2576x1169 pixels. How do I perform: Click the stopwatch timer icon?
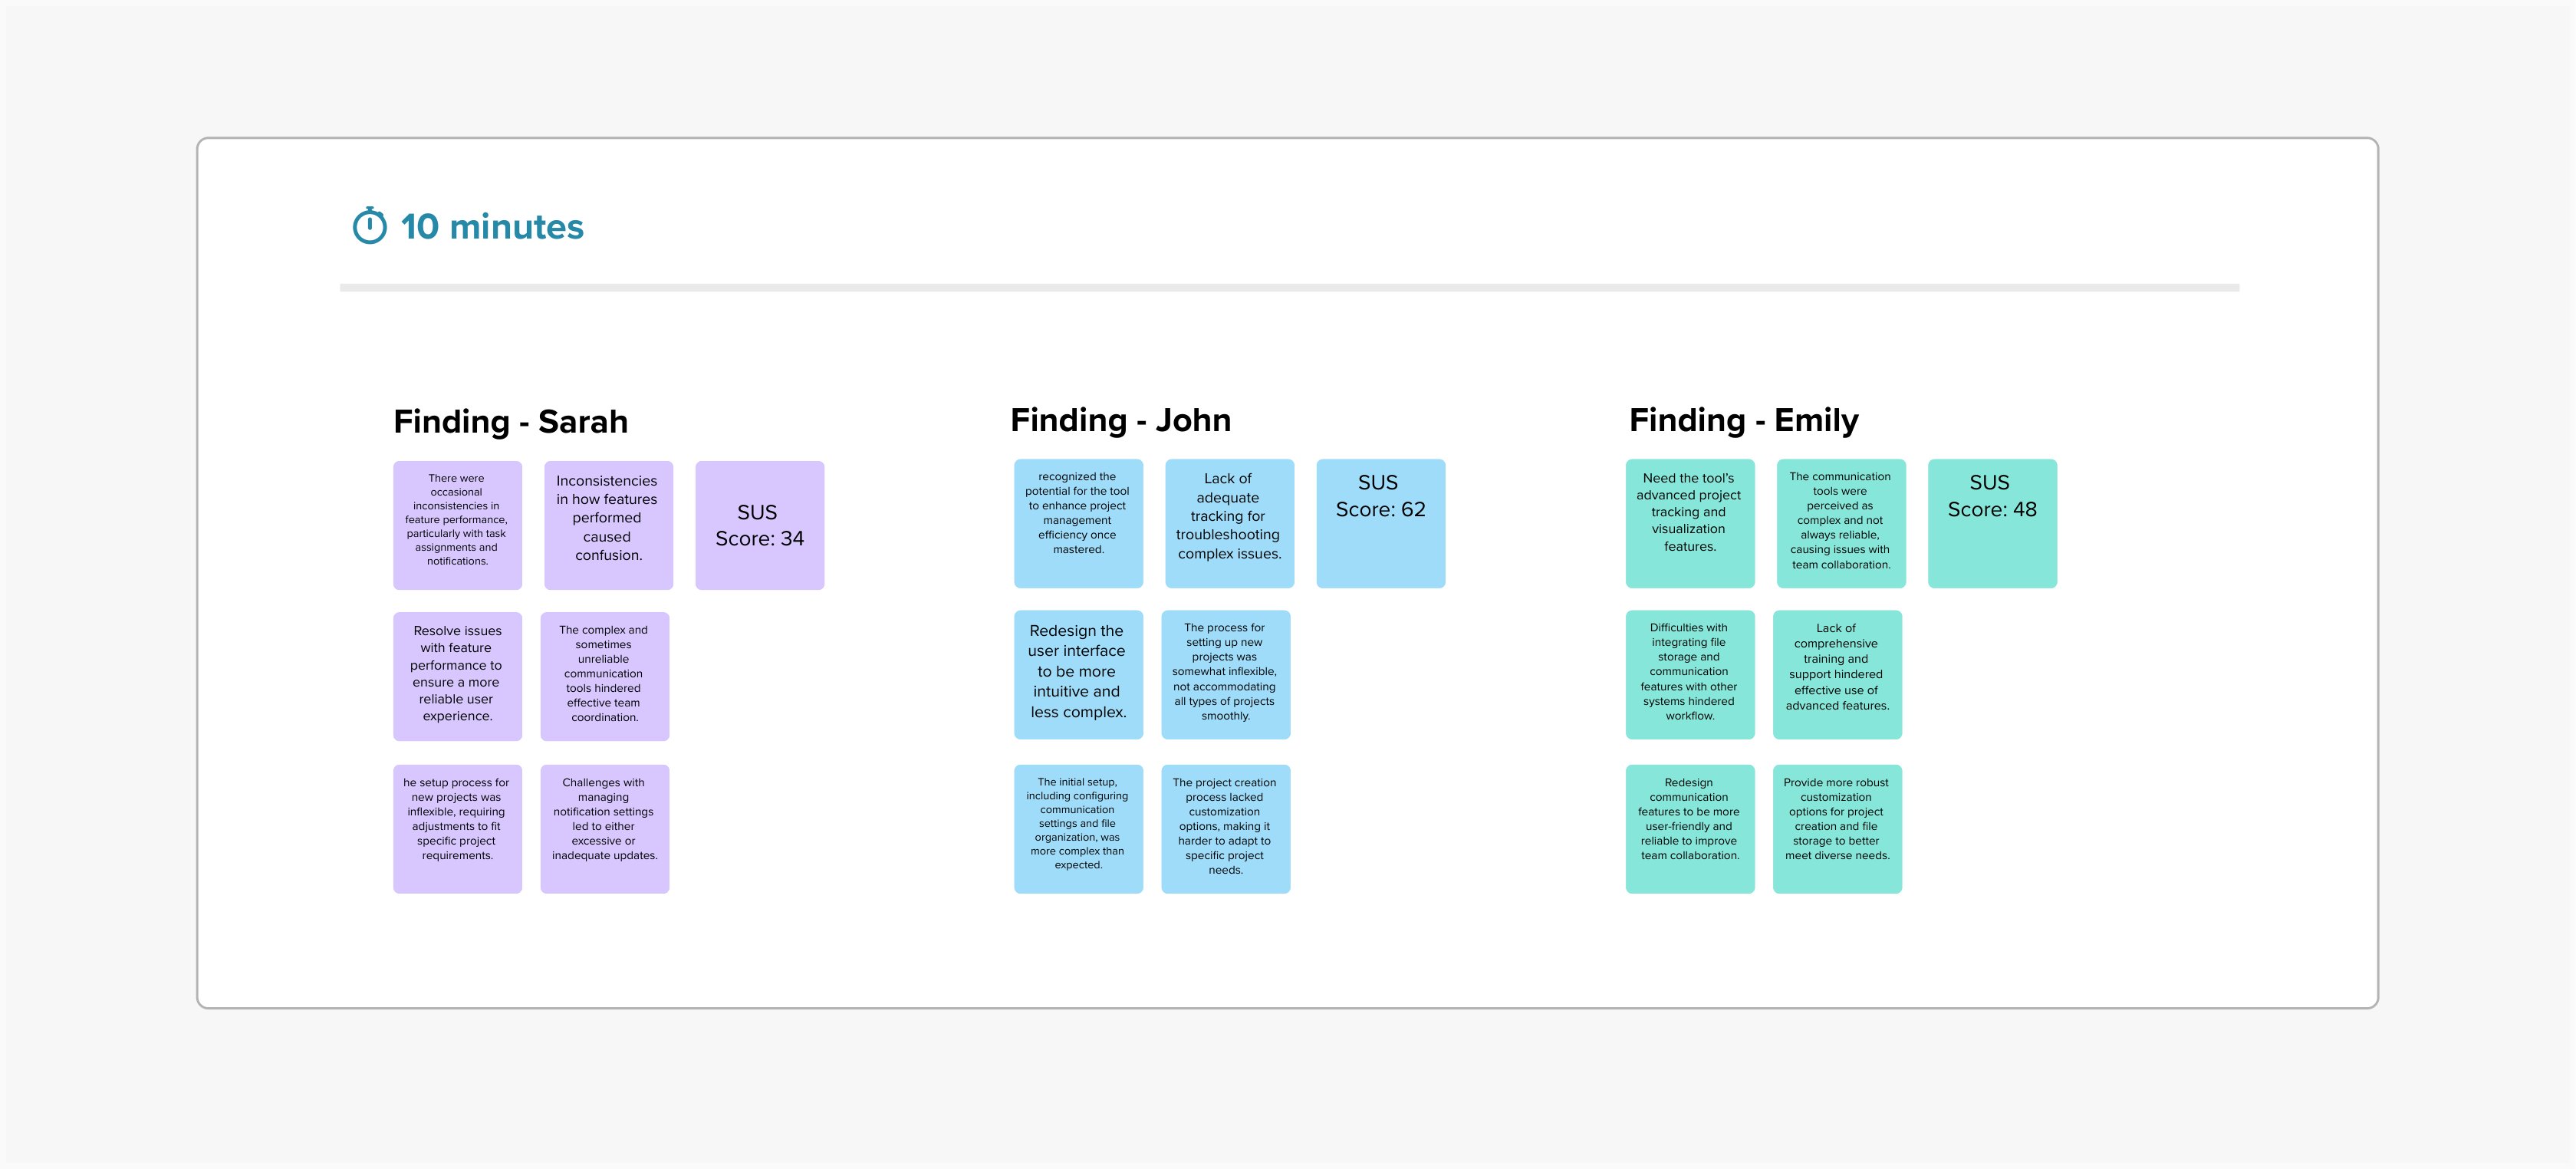point(369,226)
